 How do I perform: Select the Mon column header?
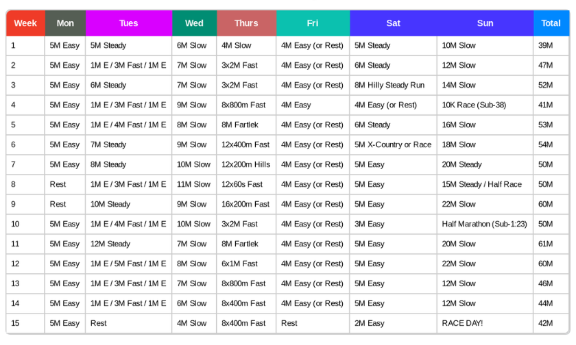(65, 23)
